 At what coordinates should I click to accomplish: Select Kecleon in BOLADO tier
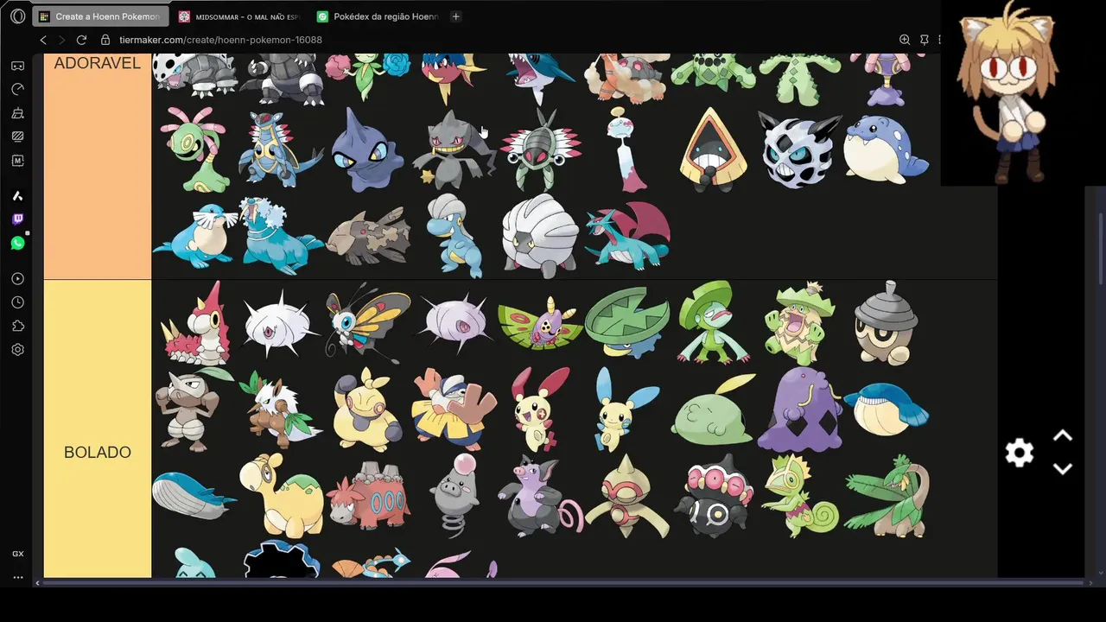click(800, 496)
